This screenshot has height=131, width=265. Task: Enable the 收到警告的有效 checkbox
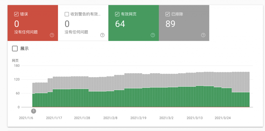coord(67,14)
